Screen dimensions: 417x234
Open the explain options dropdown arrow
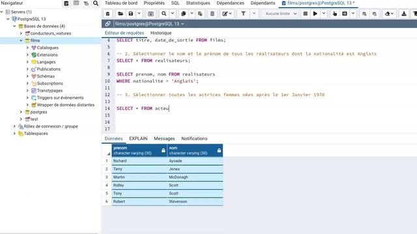[x=353, y=14]
